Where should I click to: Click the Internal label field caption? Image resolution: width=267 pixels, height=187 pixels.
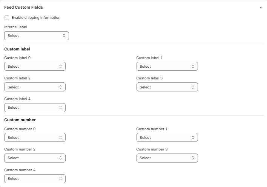tap(15, 27)
